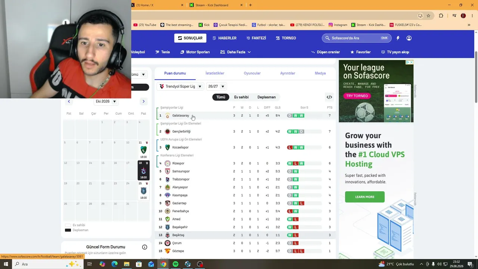Show the Tümü standings filter
This screenshot has width=478, height=269.
pos(221,97)
